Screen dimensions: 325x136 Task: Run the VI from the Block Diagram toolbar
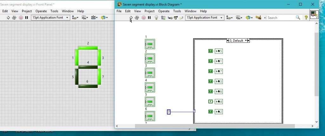tap(131, 18)
